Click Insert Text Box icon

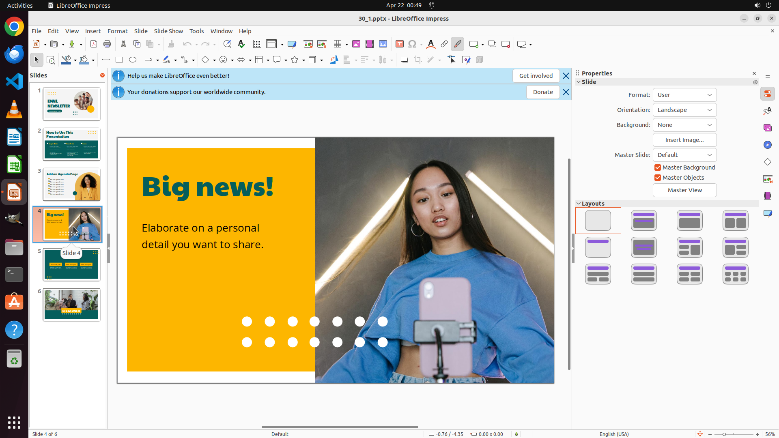click(x=400, y=44)
